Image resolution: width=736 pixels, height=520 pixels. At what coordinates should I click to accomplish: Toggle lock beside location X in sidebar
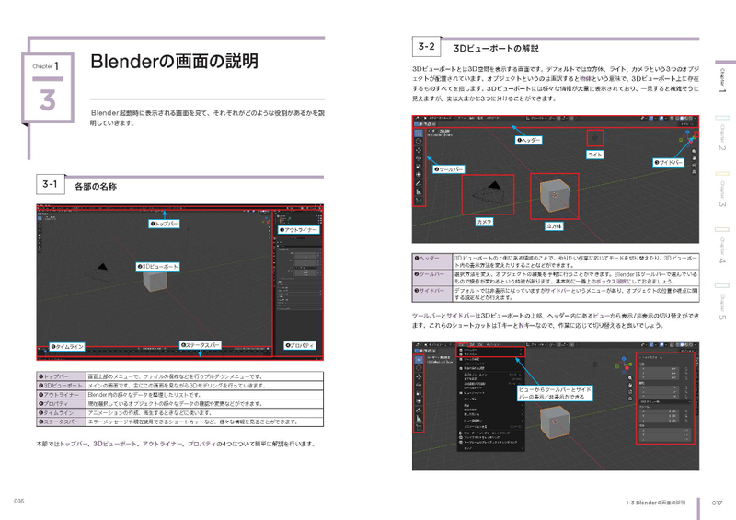[686, 369]
